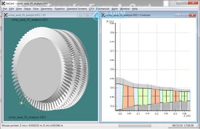This screenshot has height=129, width=200.
Task: Open the File menu
Action: tap(5, 9)
